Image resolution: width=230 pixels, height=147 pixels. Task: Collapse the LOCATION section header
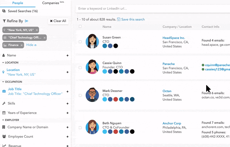tap(10, 62)
